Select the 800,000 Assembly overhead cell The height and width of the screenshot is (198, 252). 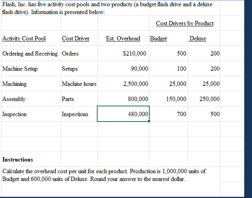[123, 99]
